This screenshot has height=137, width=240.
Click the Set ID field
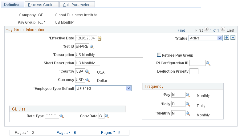pyautogui.click(x=82, y=46)
